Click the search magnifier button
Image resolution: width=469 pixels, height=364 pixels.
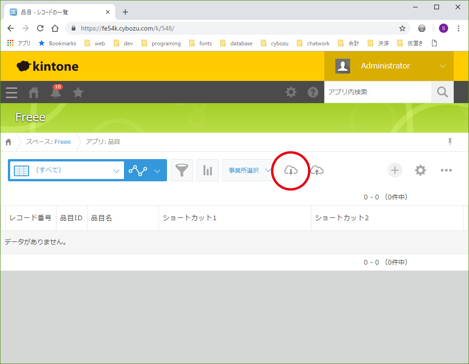coord(442,92)
